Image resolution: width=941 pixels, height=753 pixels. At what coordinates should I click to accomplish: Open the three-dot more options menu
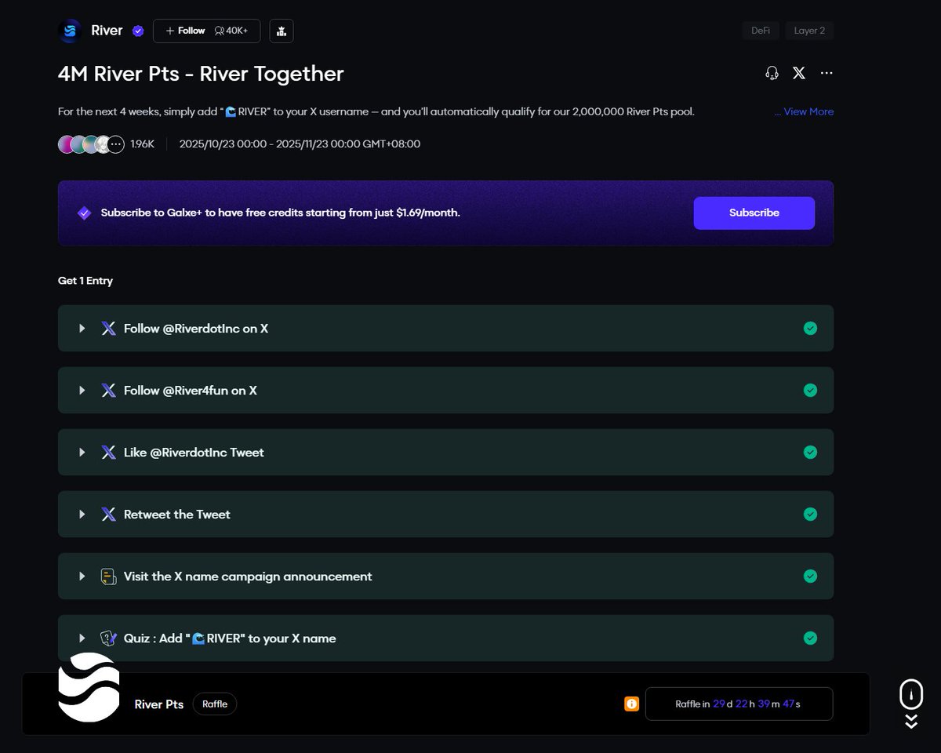(827, 73)
